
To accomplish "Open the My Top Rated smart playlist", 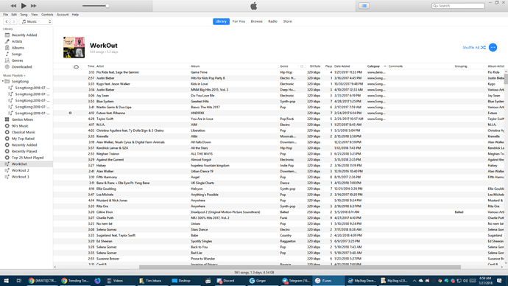I will tap(23, 139).
